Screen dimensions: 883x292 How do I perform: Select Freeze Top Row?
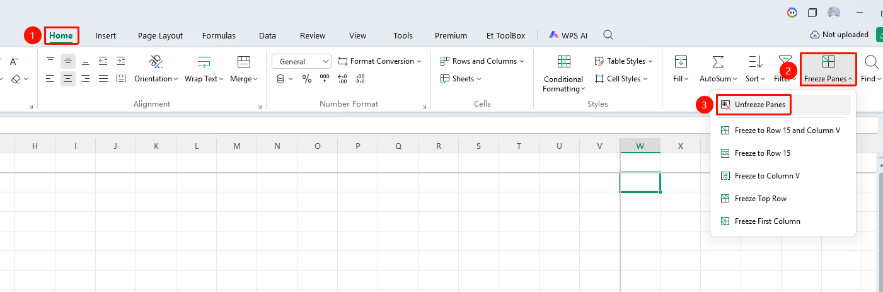[783, 199]
